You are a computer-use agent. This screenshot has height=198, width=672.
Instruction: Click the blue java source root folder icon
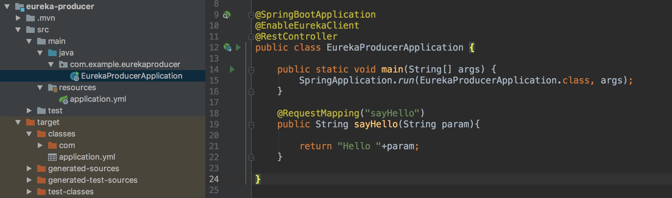[52, 53]
